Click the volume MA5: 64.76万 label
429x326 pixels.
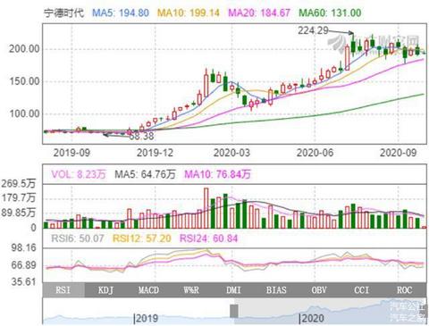tap(145, 174)
